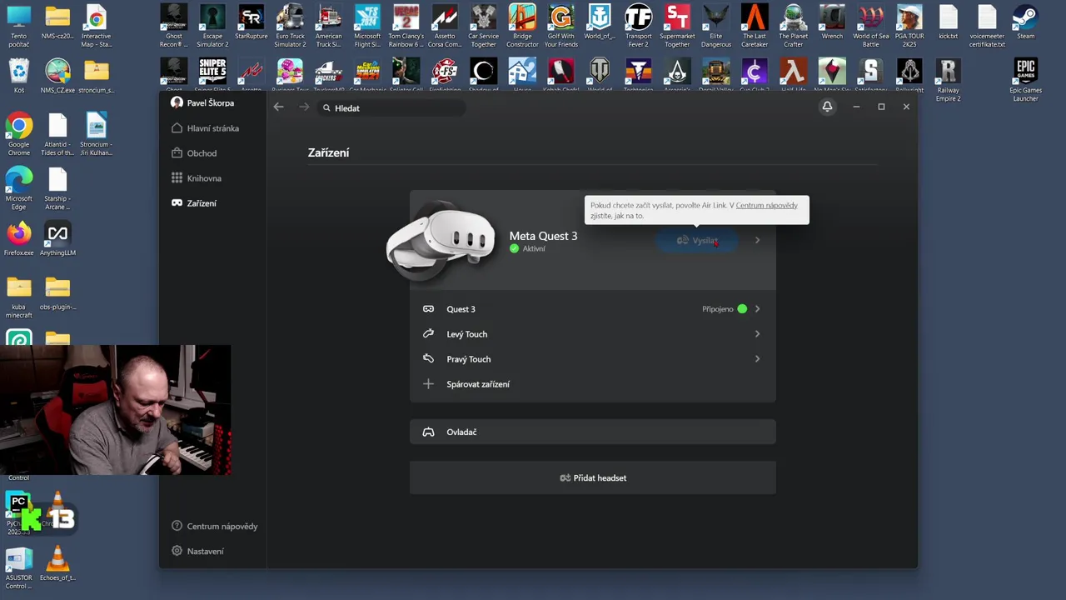This screenshot has width=1066, height=600.
Task: Open Hlavní stránka in the sidebar
Action: (x=205, y=128)
